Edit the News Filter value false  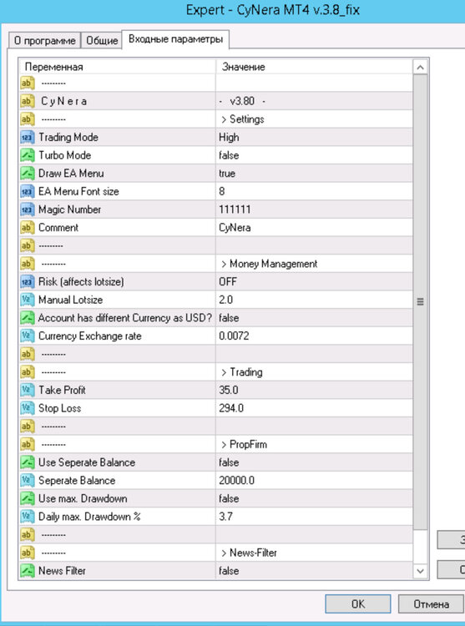click(x=229, y=571)
